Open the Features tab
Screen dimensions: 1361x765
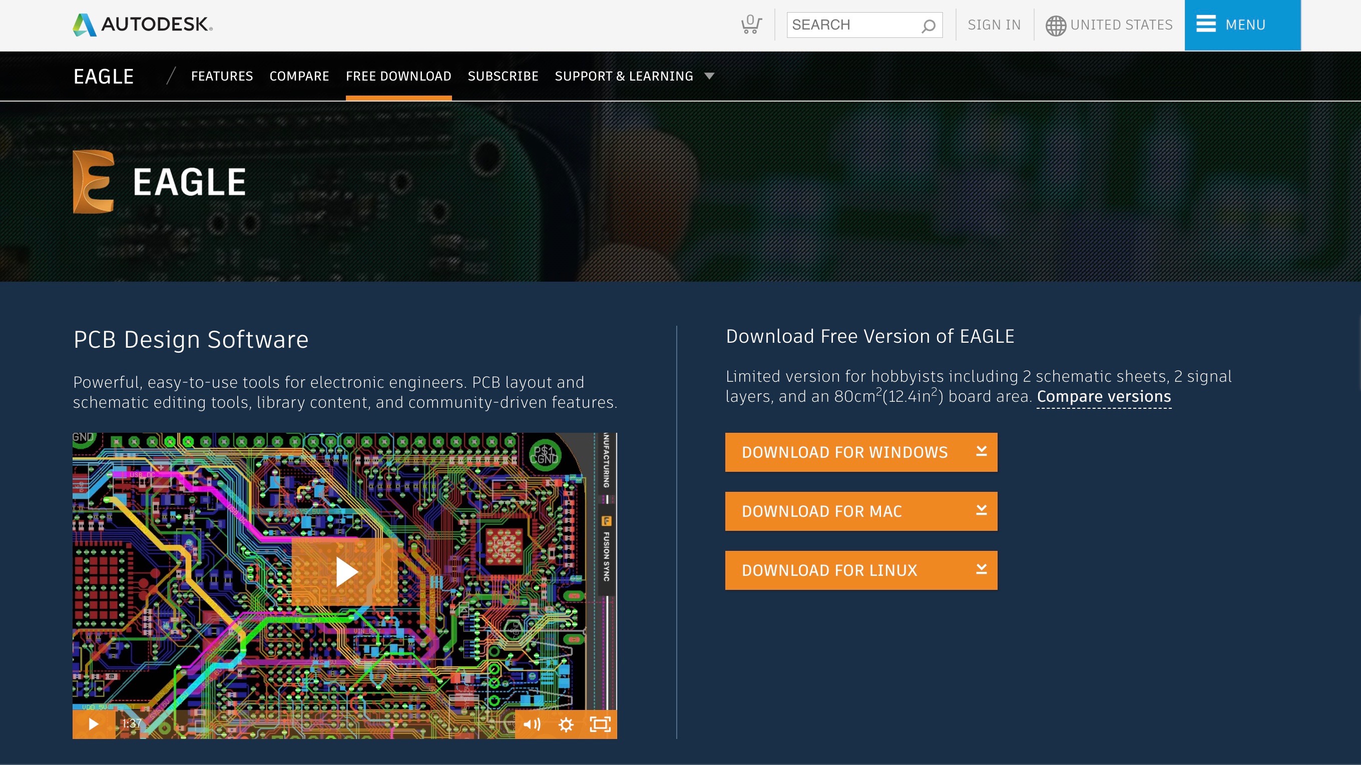point(222,77)
